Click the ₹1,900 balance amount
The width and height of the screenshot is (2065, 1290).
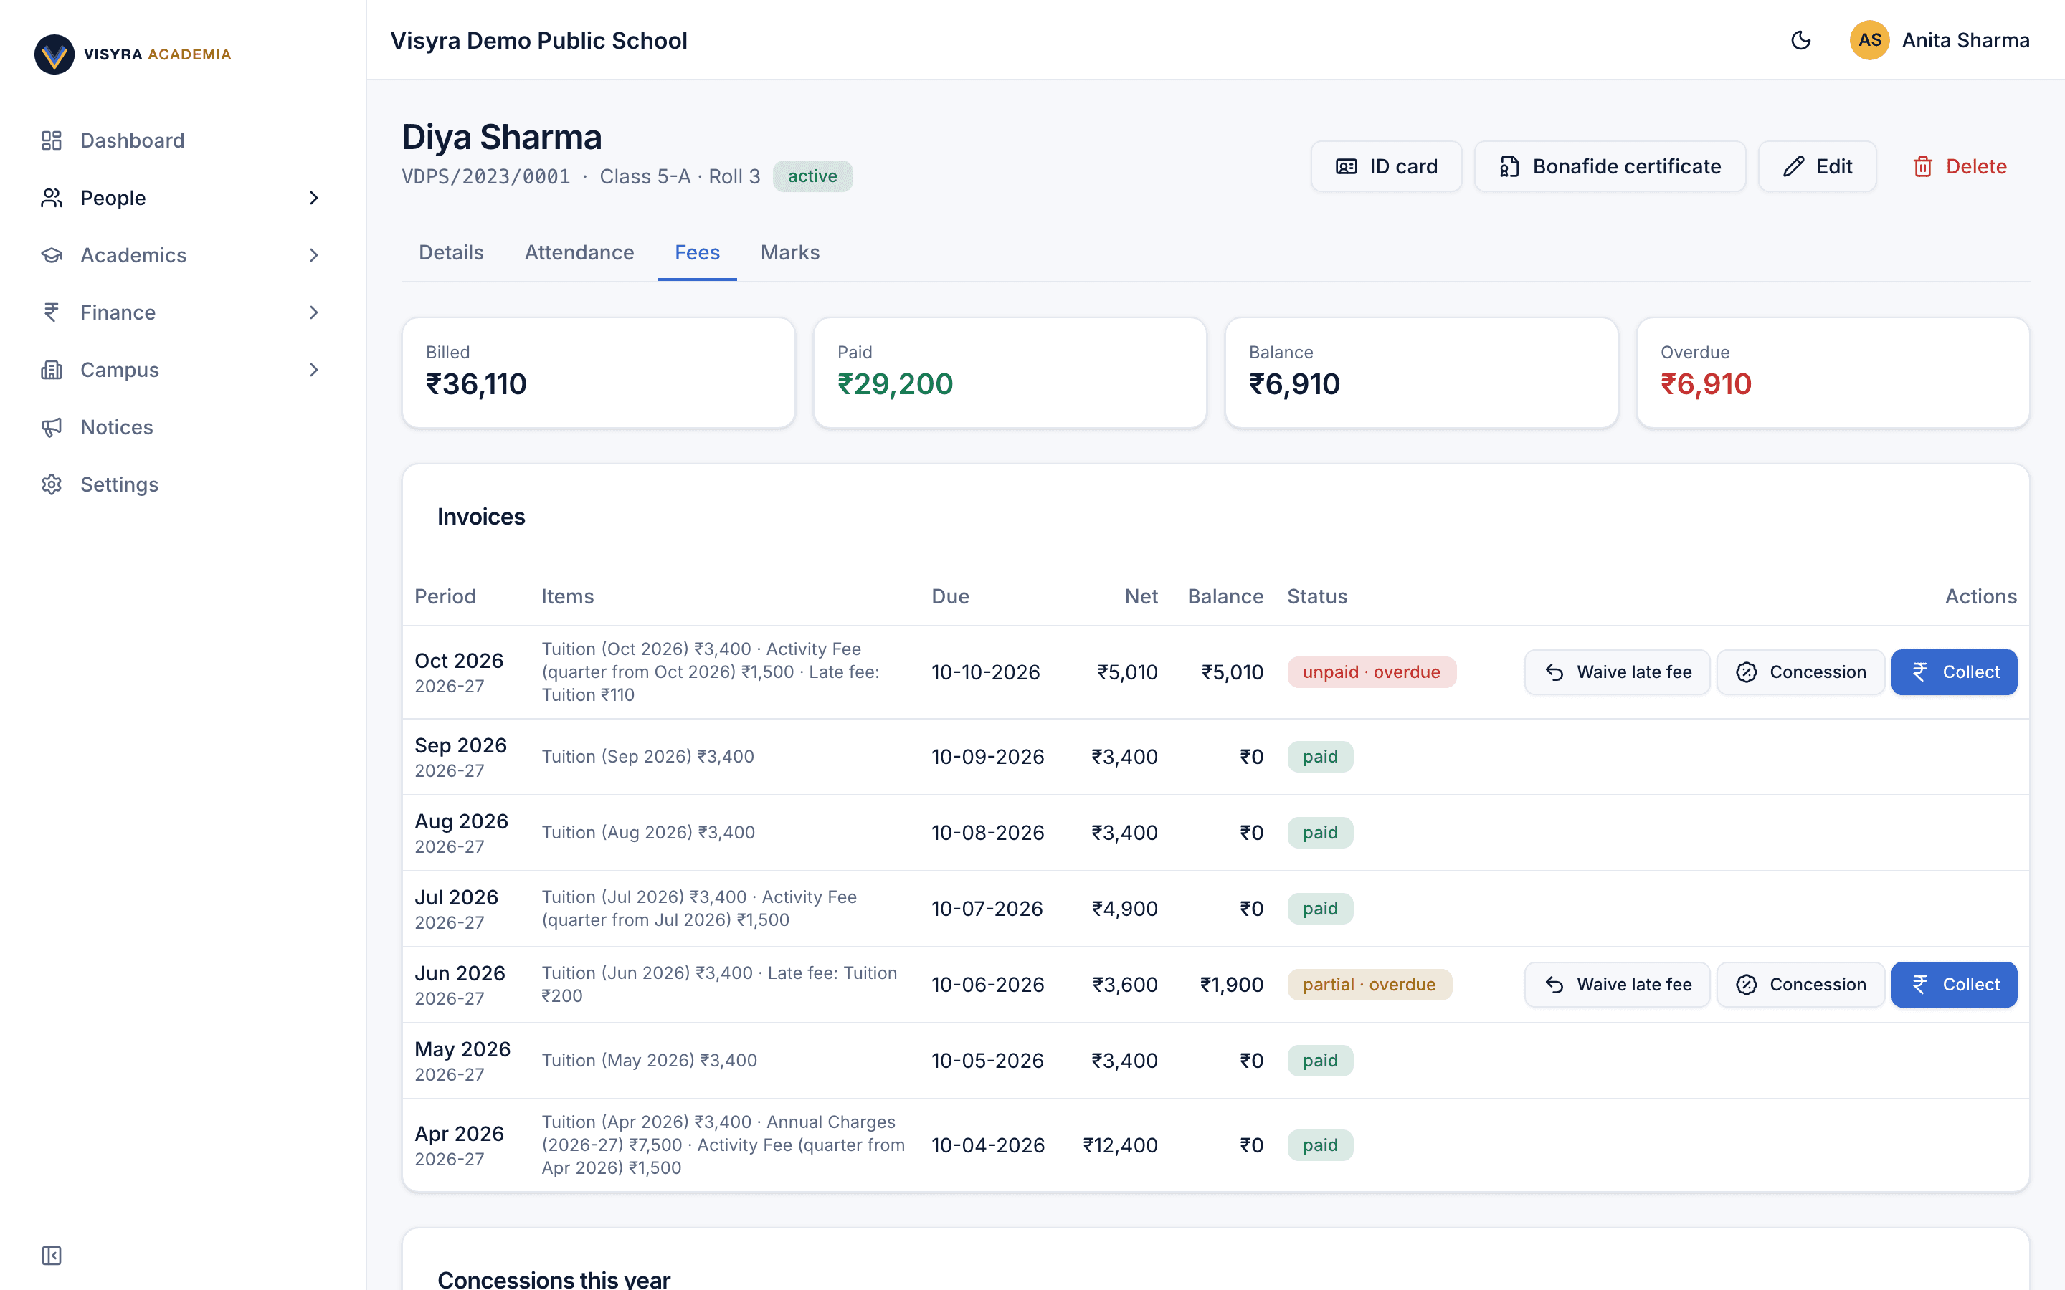[x=1231, y=985]
